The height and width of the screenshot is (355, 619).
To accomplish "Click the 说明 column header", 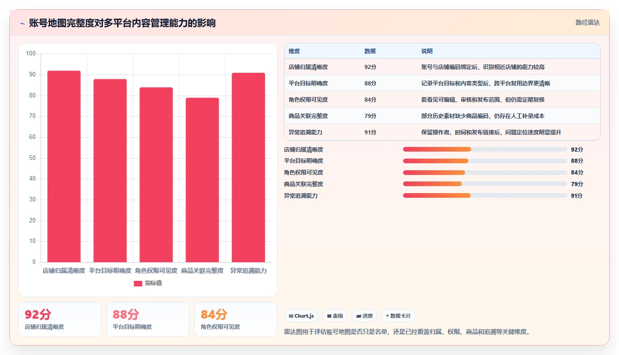I will click(x=427, y=51).
